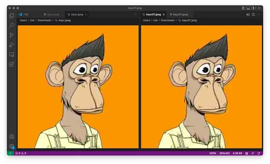Screen dimensions: 270x164
Task: Click the 300x305 image size status item
Action: click(225, 153)
